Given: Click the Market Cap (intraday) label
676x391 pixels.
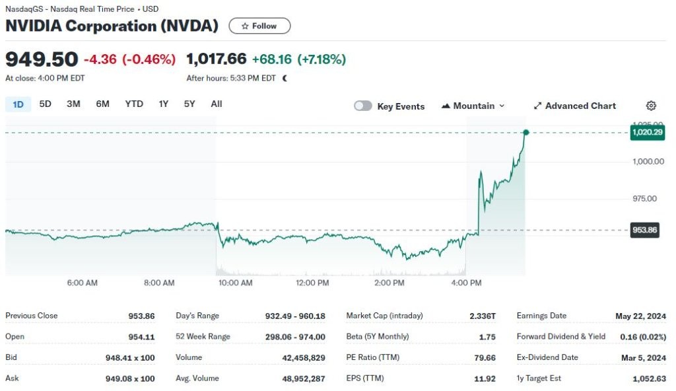Looking at the screenshot, I should (384, 316).
